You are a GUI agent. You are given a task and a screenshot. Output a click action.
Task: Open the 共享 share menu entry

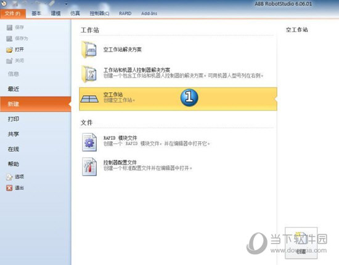pos(14,134)
